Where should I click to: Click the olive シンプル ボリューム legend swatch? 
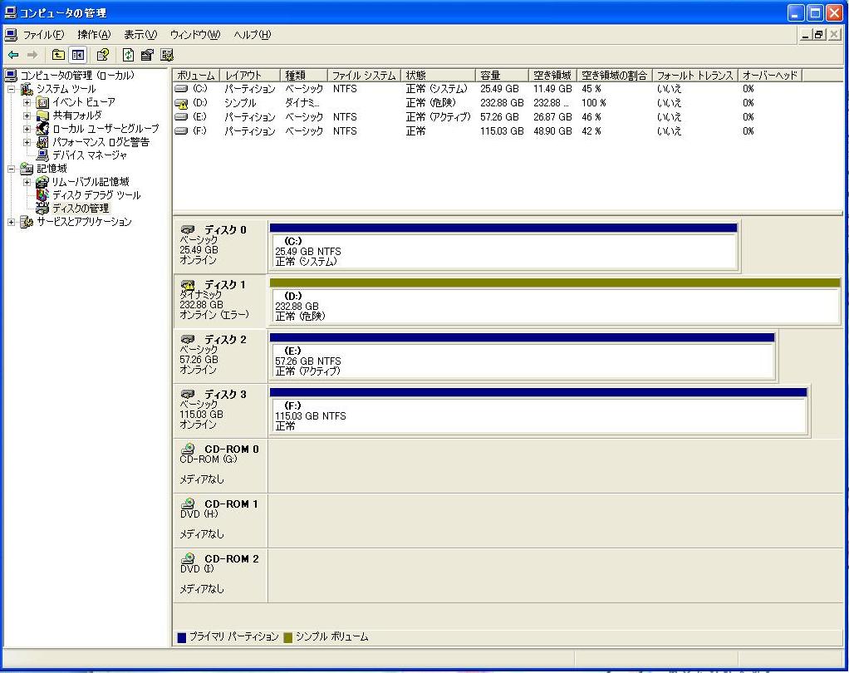click(x=287, y=637)
